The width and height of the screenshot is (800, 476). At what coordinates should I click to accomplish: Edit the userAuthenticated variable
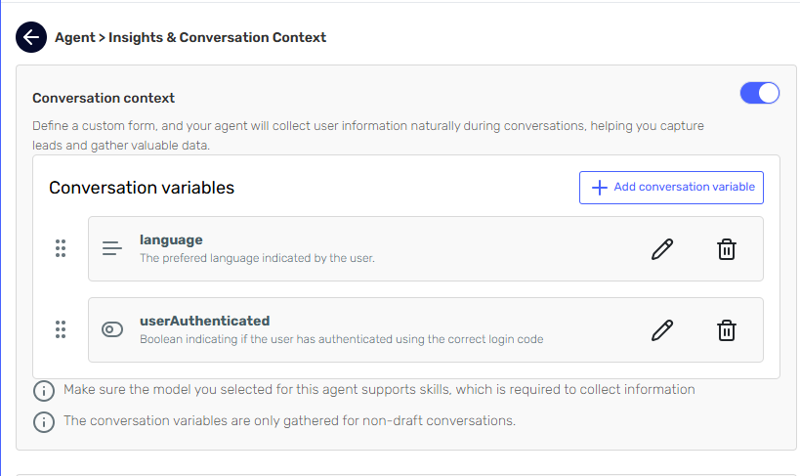point(662,330)
